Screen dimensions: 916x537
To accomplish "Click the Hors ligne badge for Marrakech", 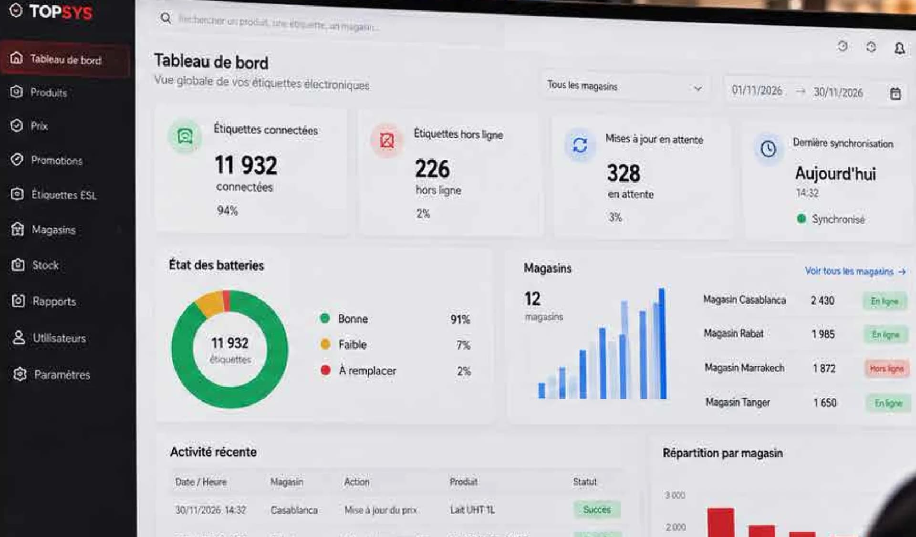I will [887, 369].
